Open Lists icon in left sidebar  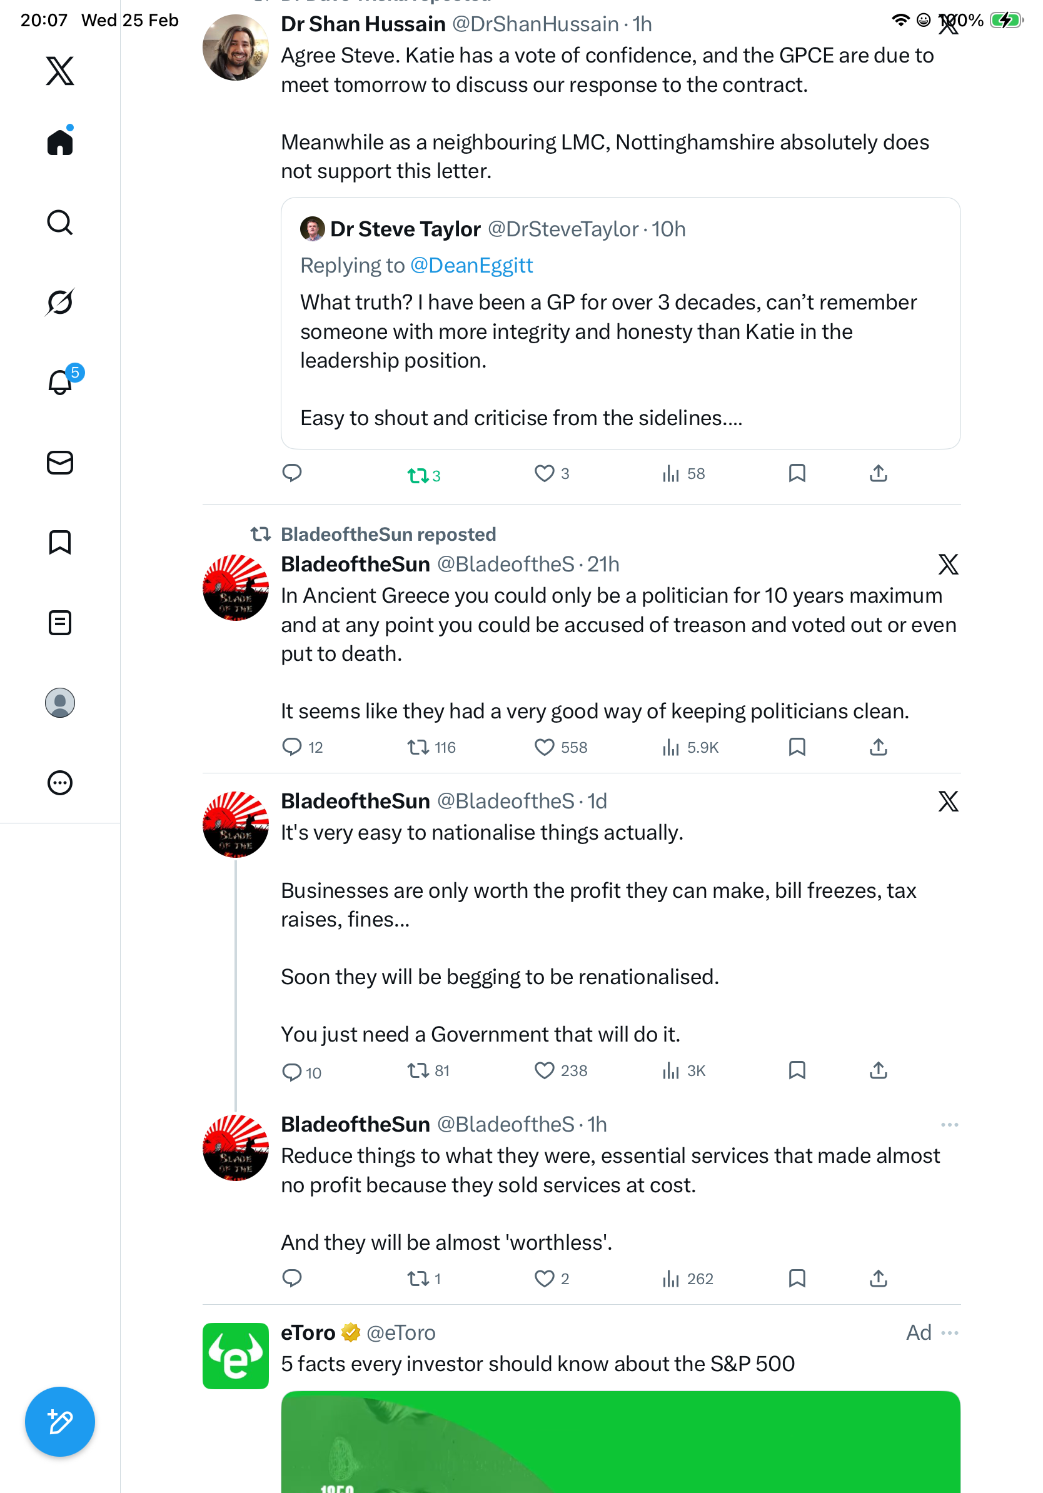(60, 622)
